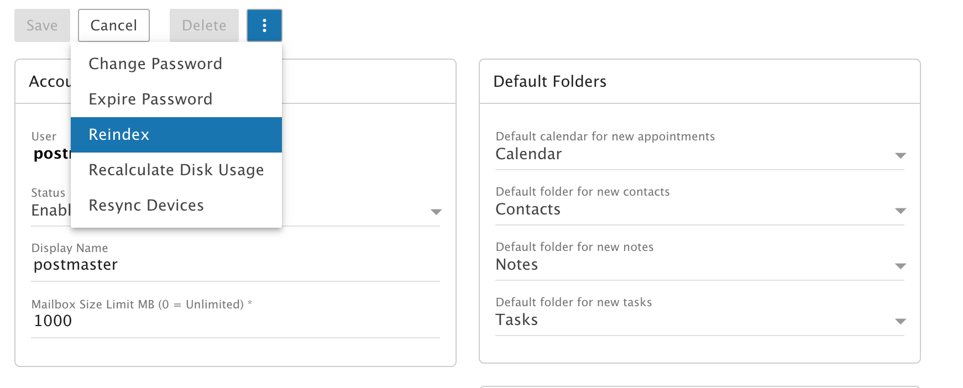Click the 'Default folder for new notes' label
Screen dimensions: 963x388
574,247
